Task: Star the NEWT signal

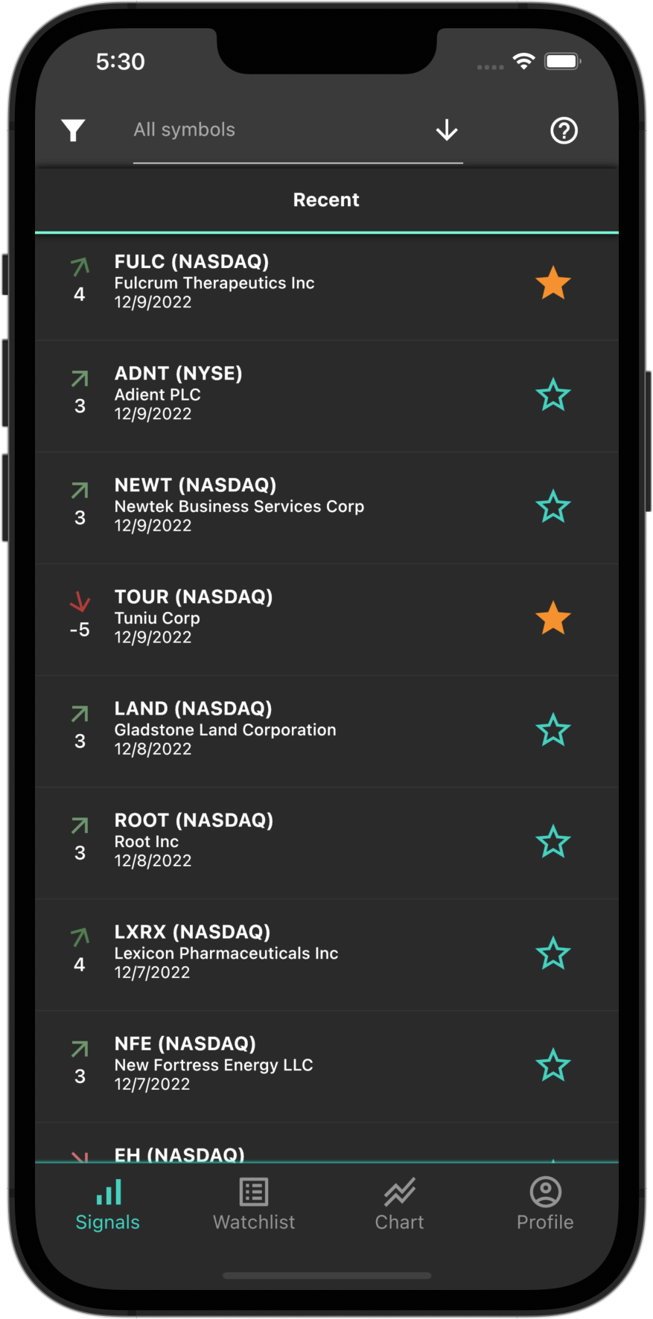Action: [553, 507]
